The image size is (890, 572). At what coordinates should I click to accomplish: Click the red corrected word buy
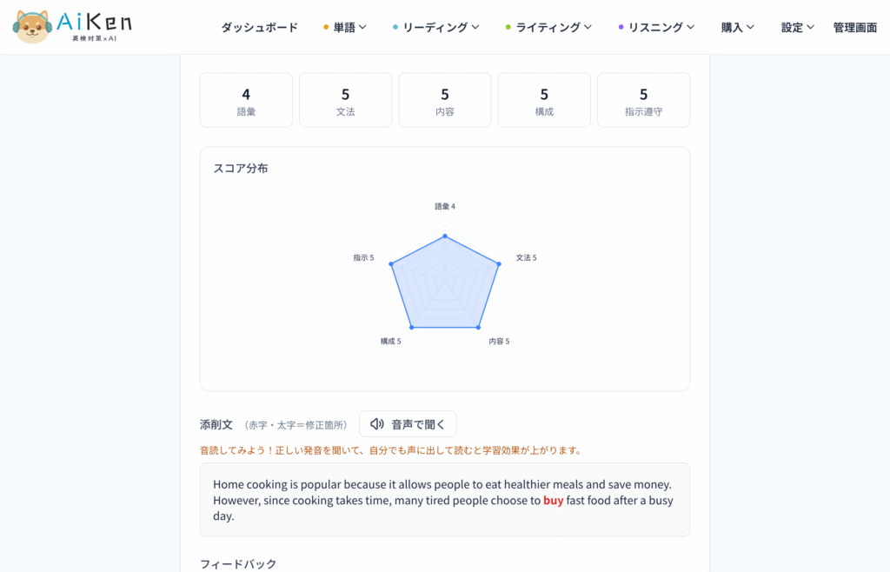tap(554, 501)
